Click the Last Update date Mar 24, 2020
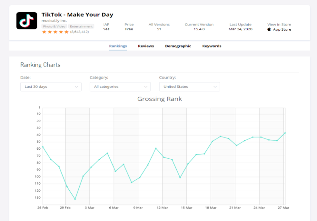Image resolution: width=317 pixels, height=221 pixels. [241, 29]
